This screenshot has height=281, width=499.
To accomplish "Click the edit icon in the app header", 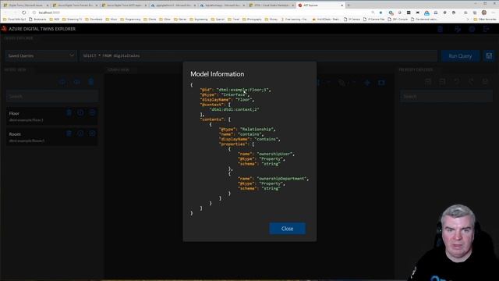I will click(458, 29).
